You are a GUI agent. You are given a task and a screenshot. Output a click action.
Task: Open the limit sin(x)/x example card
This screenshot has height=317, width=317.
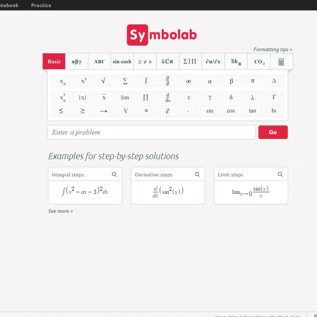coord(251,192)
